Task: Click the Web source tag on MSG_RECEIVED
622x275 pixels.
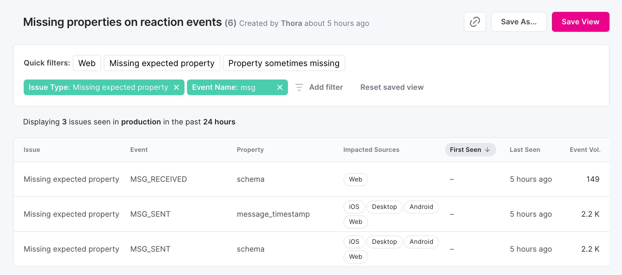Action: tap(355, 180)
